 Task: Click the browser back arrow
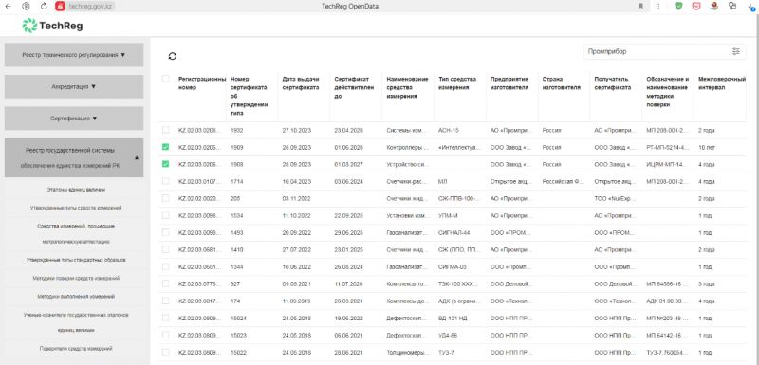pyautogui.click(x=8, y=7)
